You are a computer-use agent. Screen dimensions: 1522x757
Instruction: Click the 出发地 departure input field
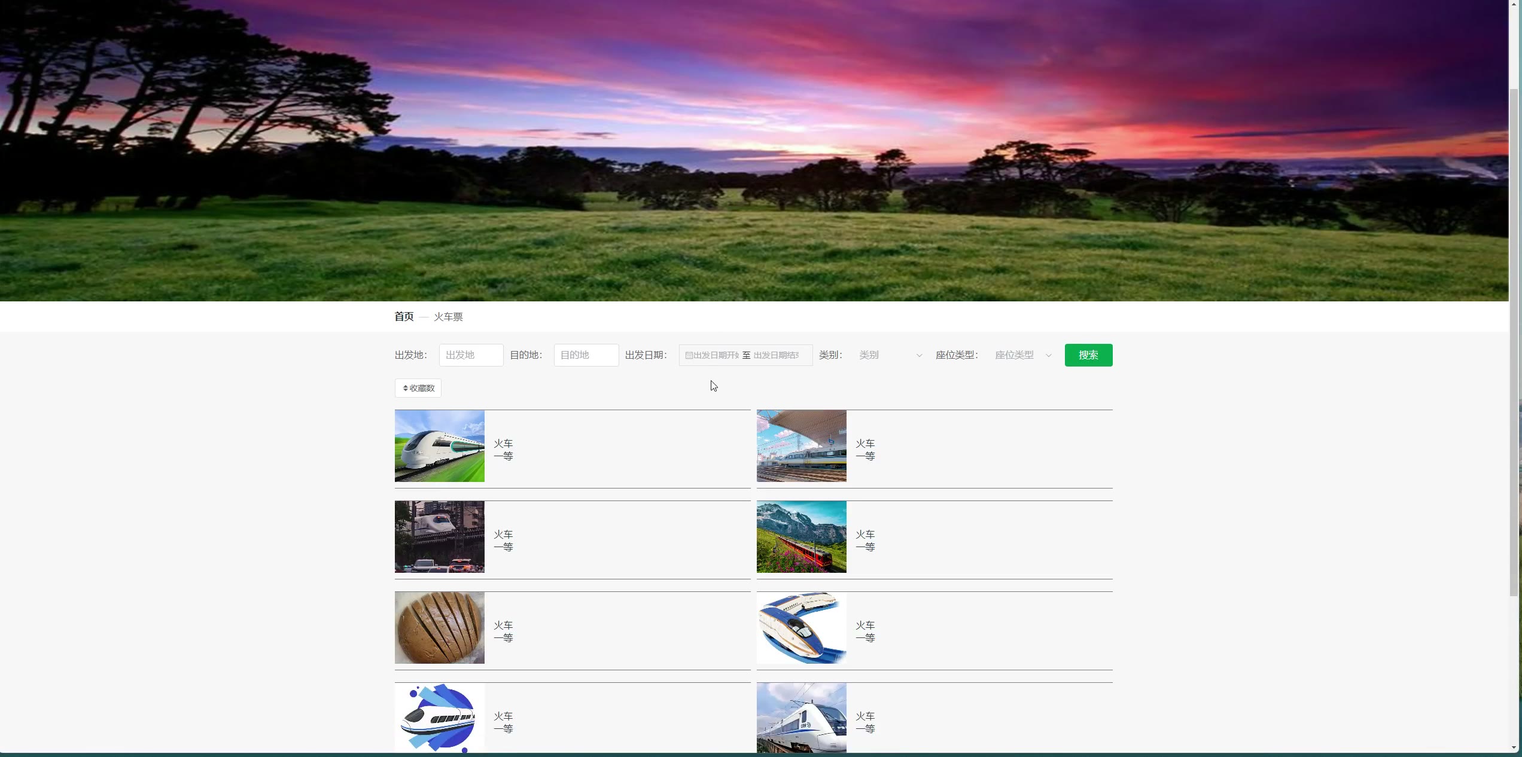coord(471,355)
